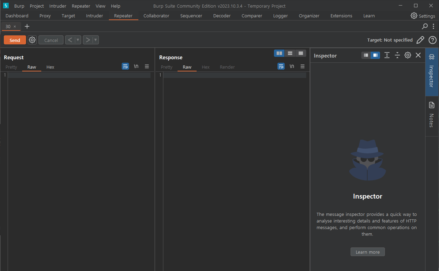Click the Burp Suite logo icon
The height and width of the screenshot is (271, 439).
click(6, 6)
